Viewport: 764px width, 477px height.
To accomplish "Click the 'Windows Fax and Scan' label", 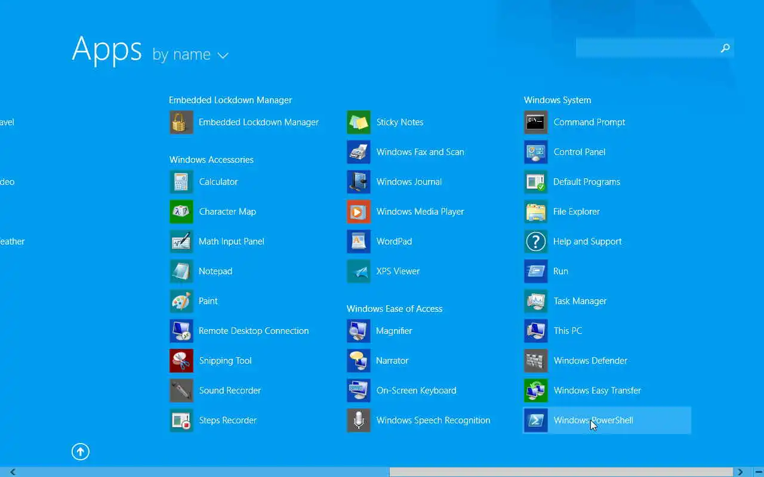I will point(420,152).
